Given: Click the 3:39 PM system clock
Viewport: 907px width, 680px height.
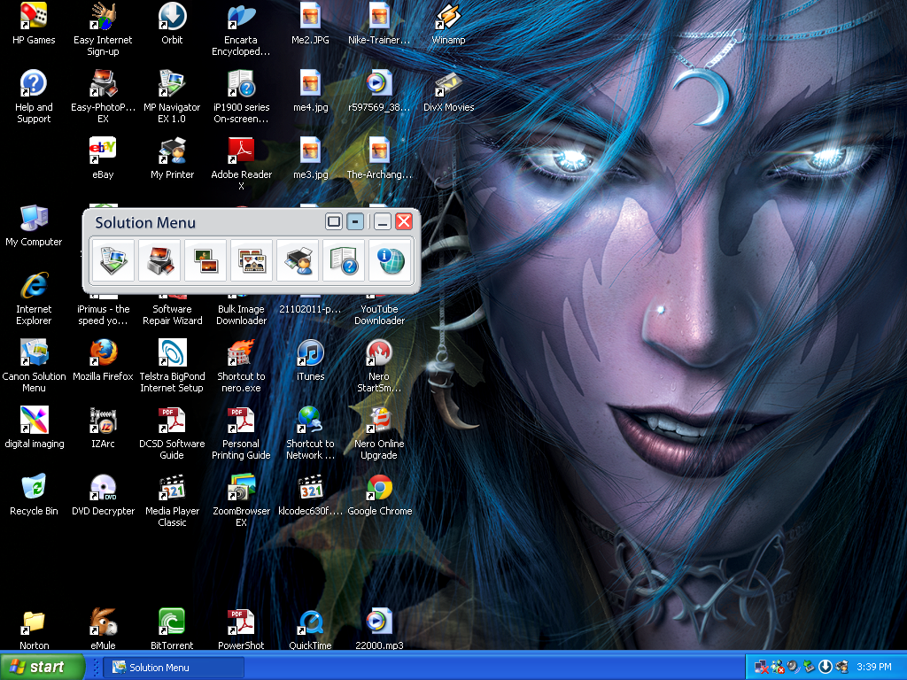Looking at the screenshot, I should (874, 668).
